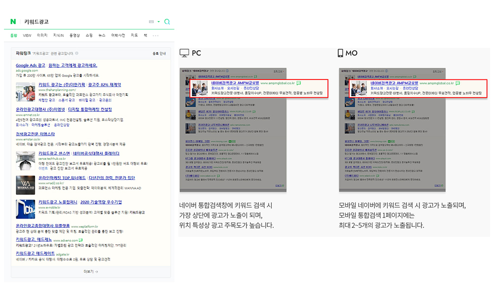
Task: Open the Google Ads 광고 link
Action: click(31, 66)
